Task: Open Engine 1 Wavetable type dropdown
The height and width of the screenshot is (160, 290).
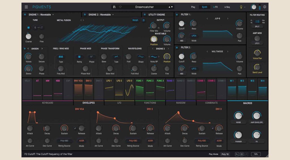Action: pos(41,15)
